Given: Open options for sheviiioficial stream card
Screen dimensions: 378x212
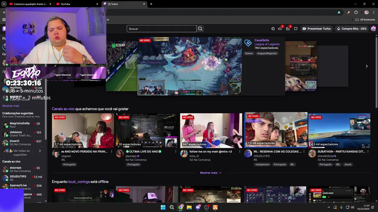Looking at the screenshot, I should click(x=368, y=151).
